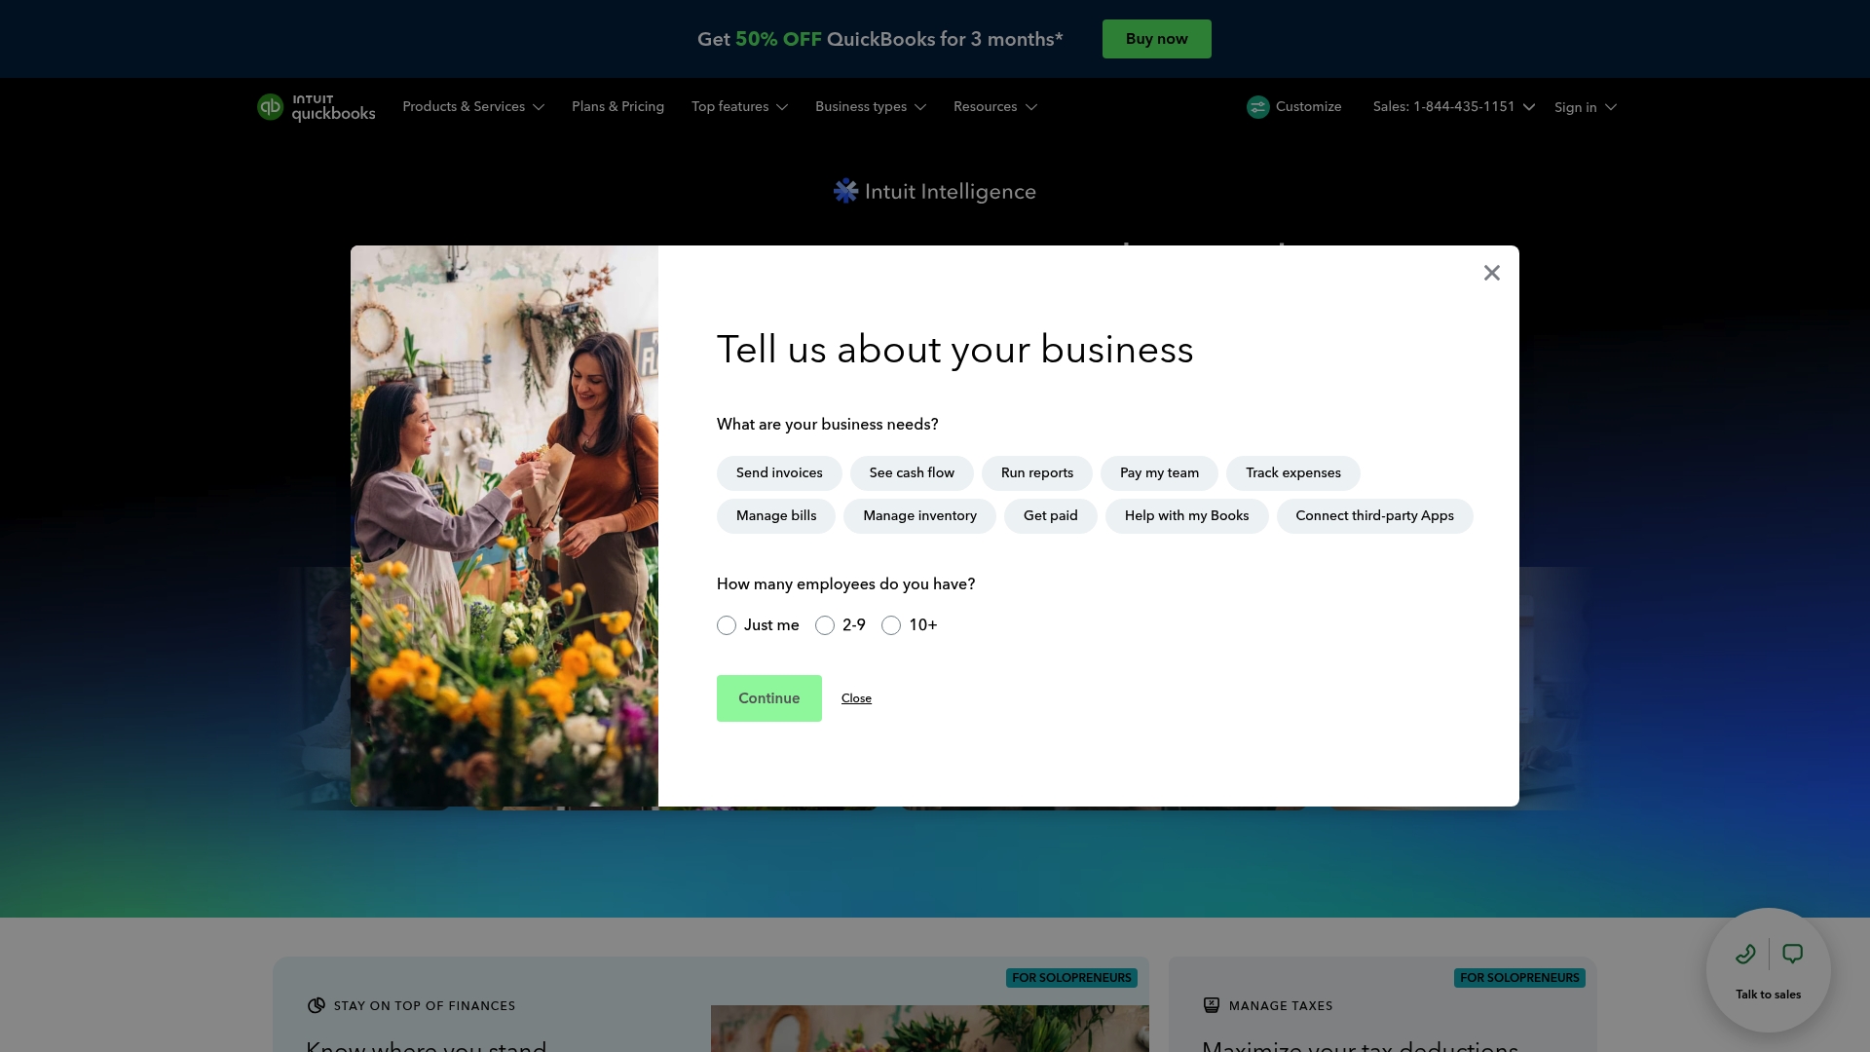The width and height of the screenshot is (1870, 1052).
Task: Click the Close text link
Action: pyautogui.click(x=856, y=698)
